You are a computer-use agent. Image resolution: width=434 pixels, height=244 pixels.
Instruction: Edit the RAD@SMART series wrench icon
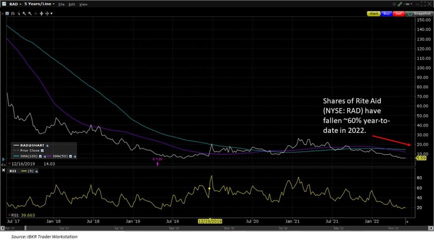47,145
